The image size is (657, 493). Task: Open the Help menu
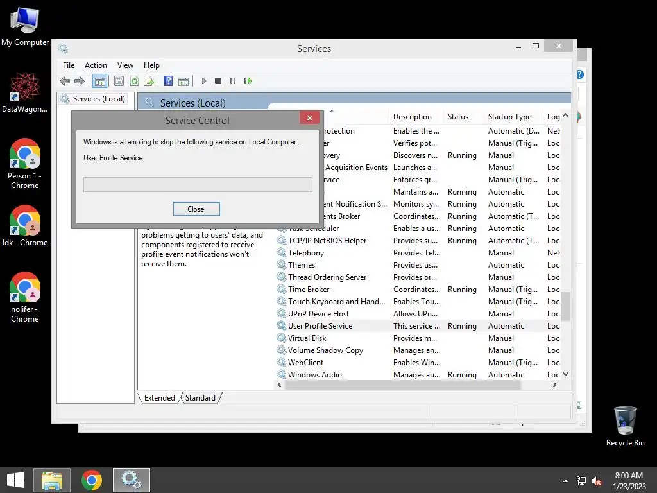(x=151, y=65)
